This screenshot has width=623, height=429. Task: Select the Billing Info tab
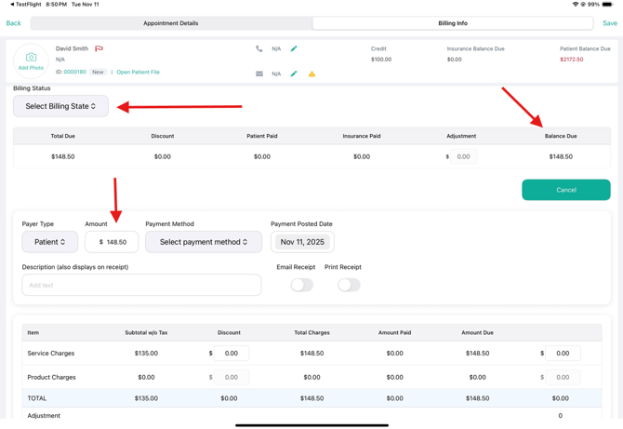(453, 23)
